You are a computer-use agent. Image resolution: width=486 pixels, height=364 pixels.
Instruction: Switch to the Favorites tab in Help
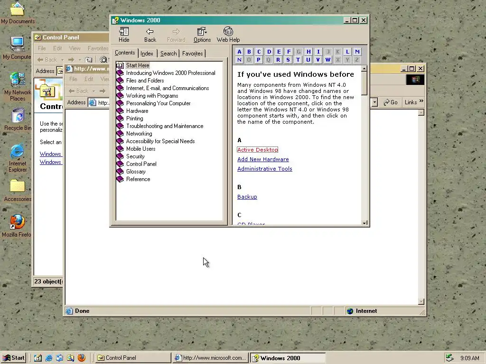(193, 54)
